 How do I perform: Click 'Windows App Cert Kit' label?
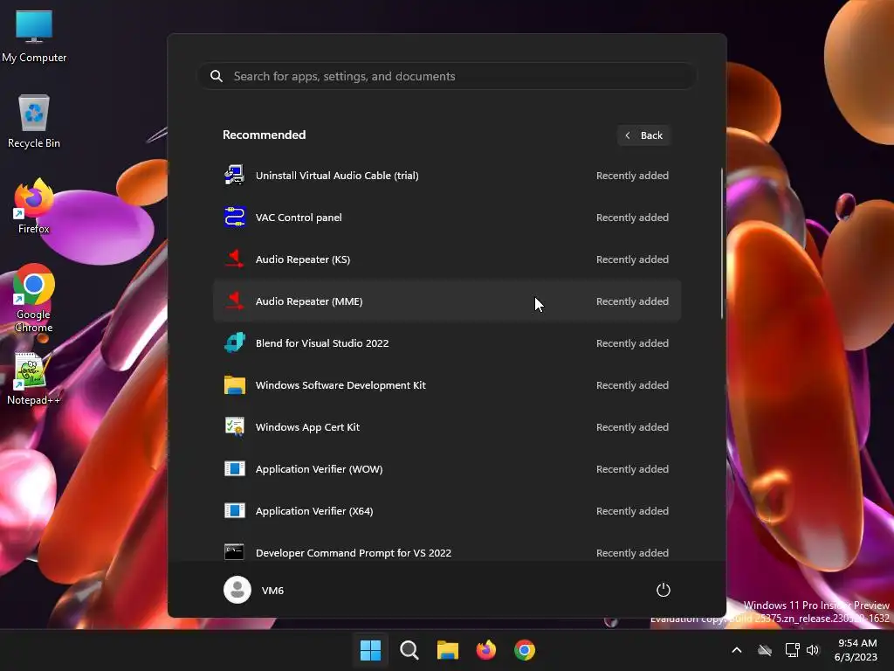[307, 426]
